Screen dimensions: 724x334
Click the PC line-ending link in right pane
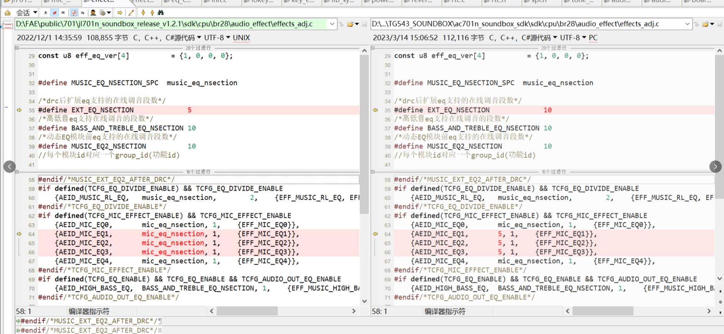pos(593,38)
